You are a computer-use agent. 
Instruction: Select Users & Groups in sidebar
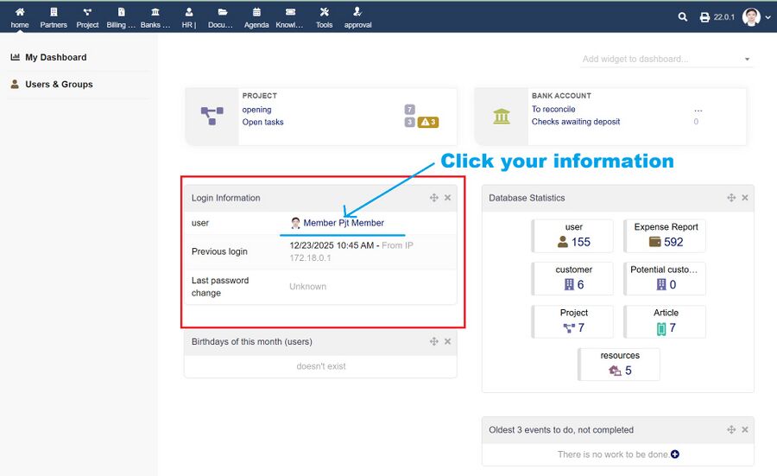(59, 85)
